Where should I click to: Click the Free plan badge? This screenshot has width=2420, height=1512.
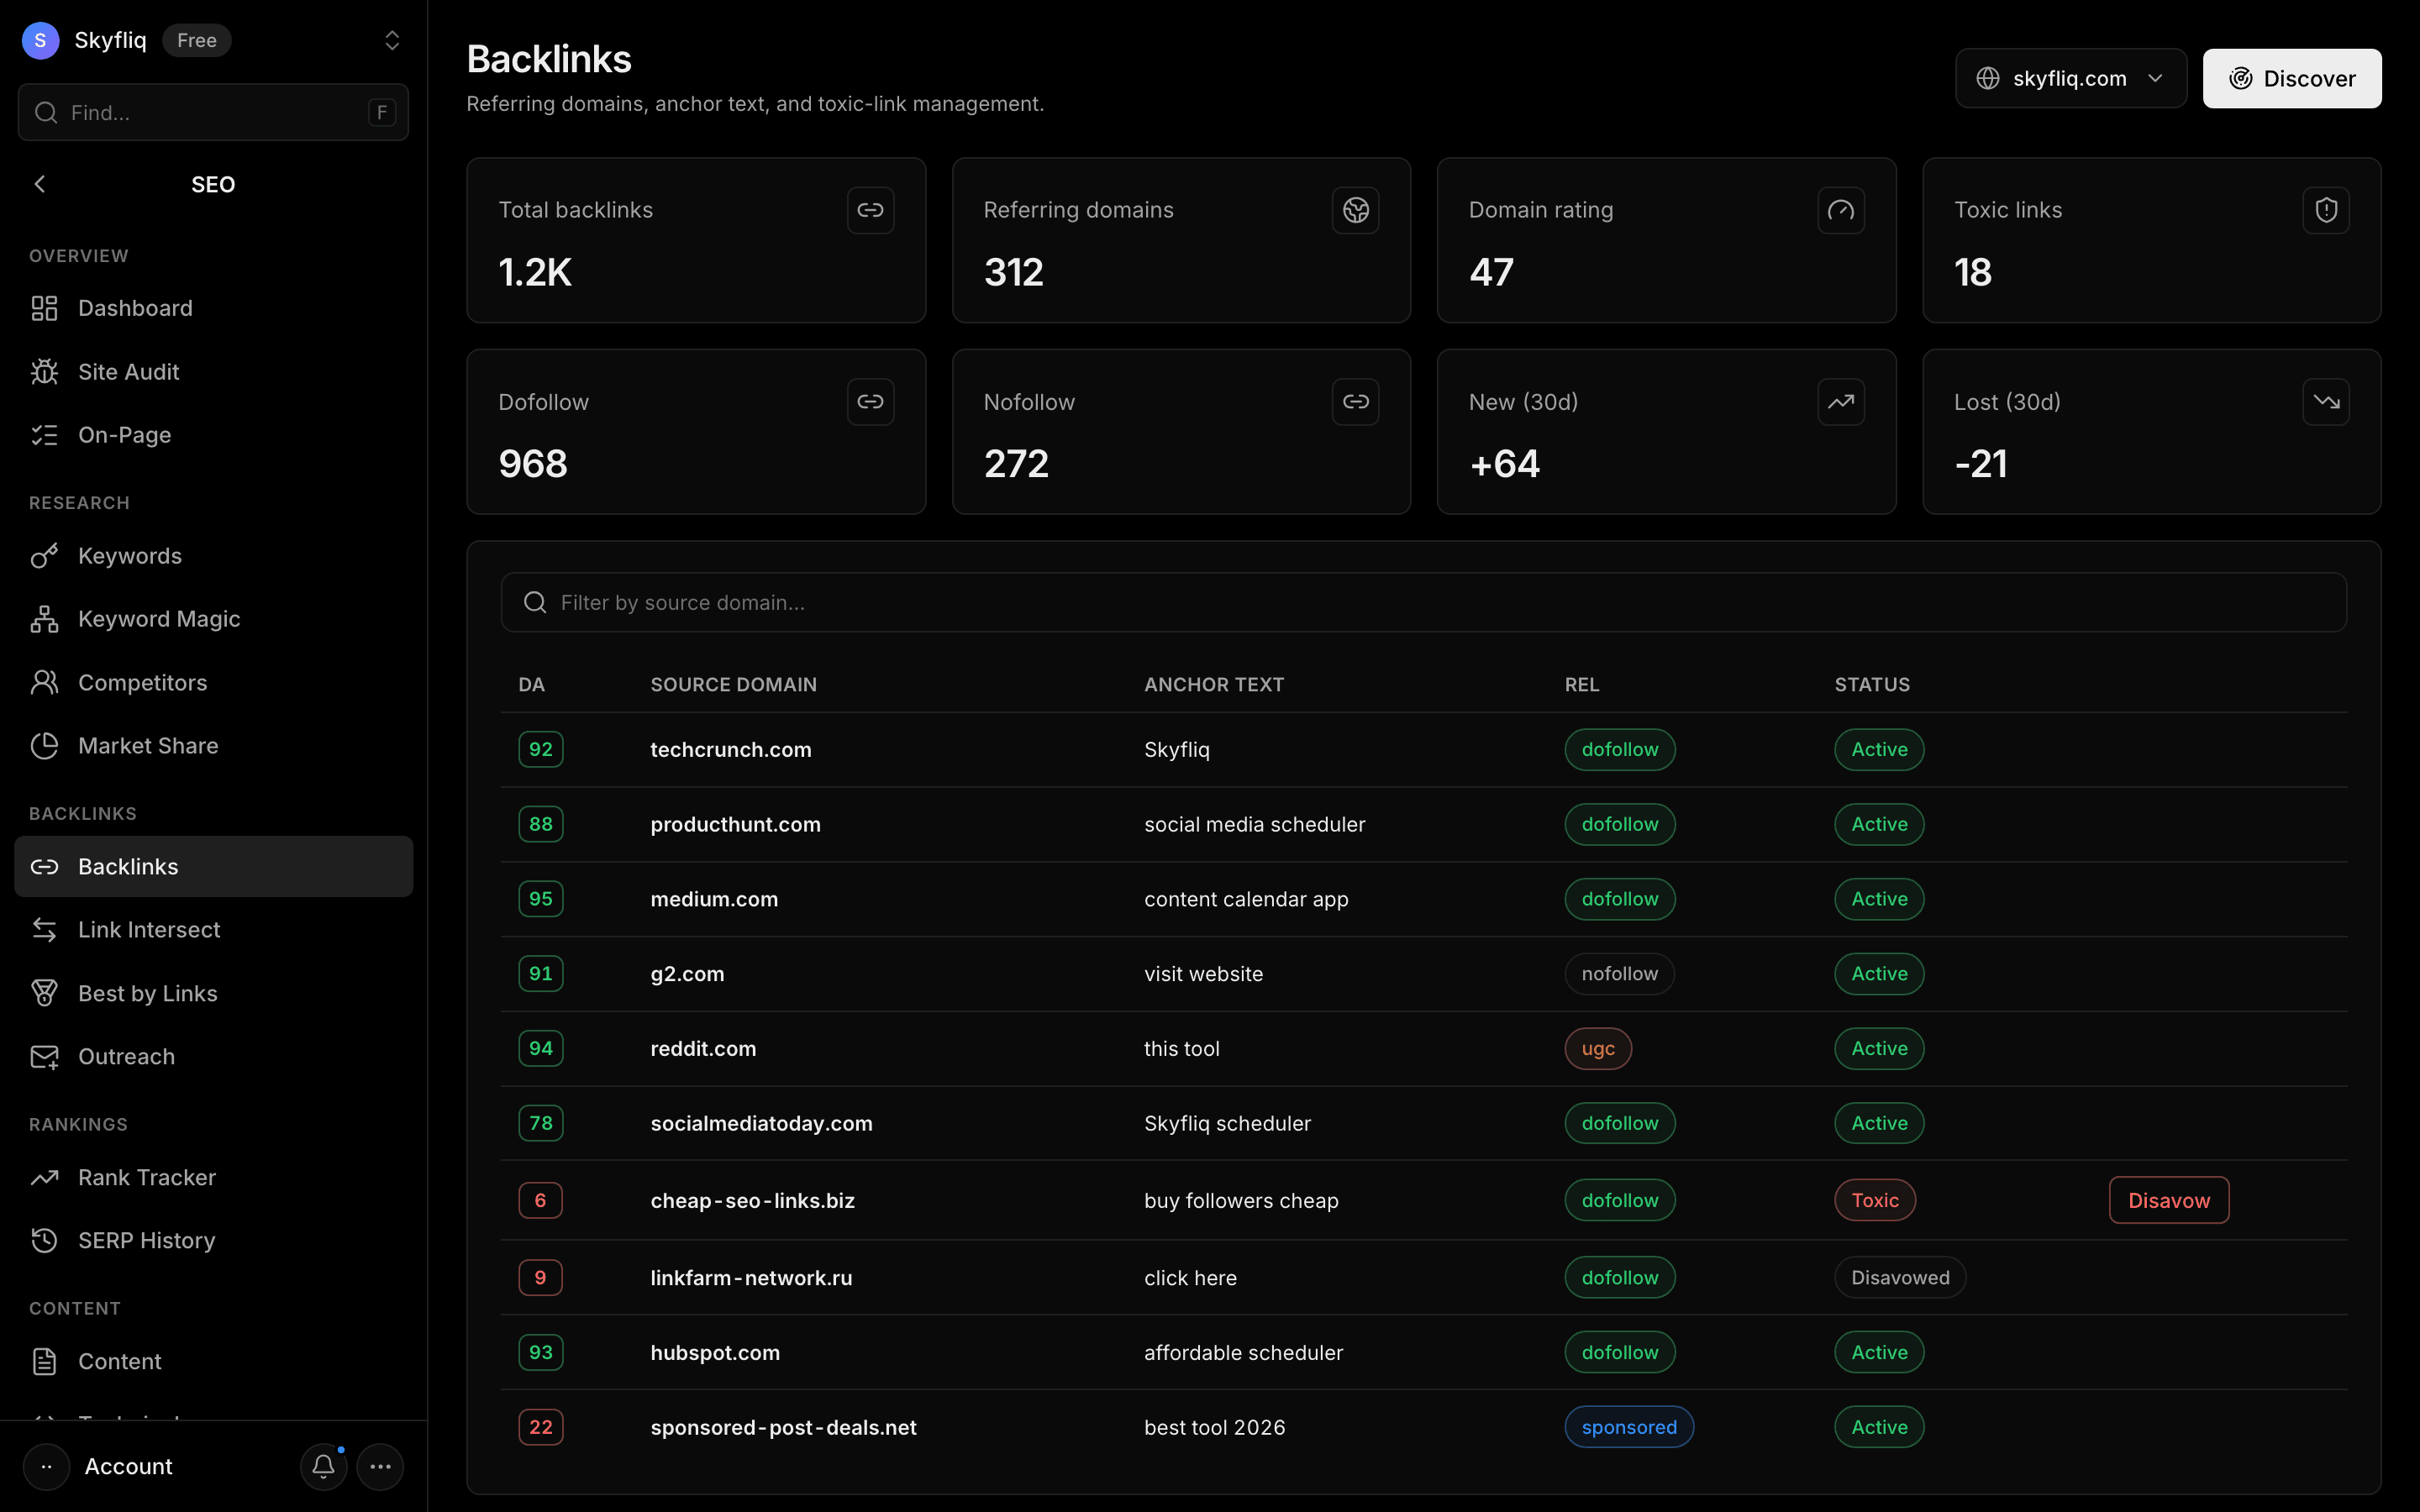[x=197, y=40]
